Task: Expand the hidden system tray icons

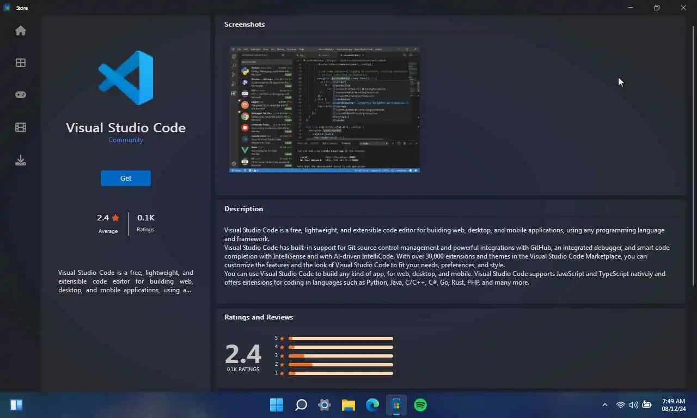Action: pos(604,405)
